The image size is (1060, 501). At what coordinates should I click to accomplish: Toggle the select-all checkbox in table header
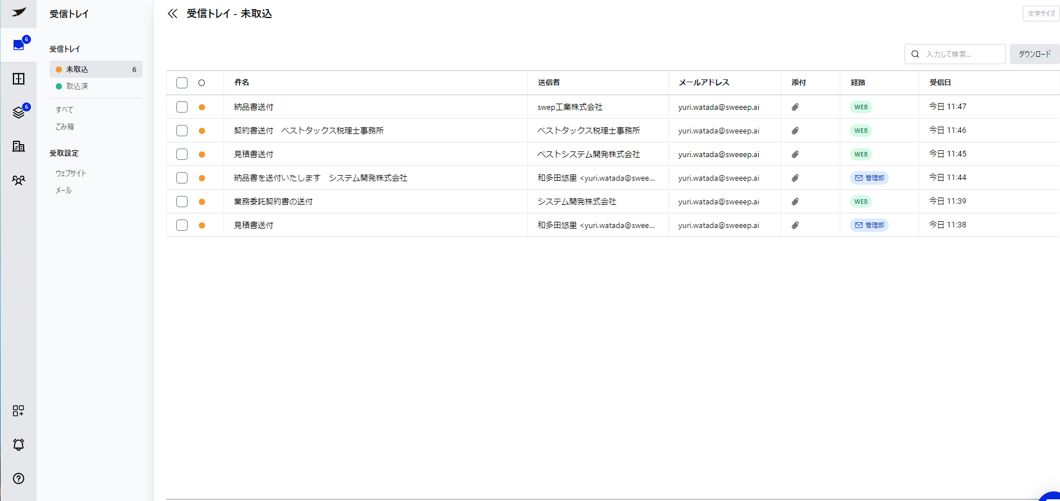(x=182, y=83)
